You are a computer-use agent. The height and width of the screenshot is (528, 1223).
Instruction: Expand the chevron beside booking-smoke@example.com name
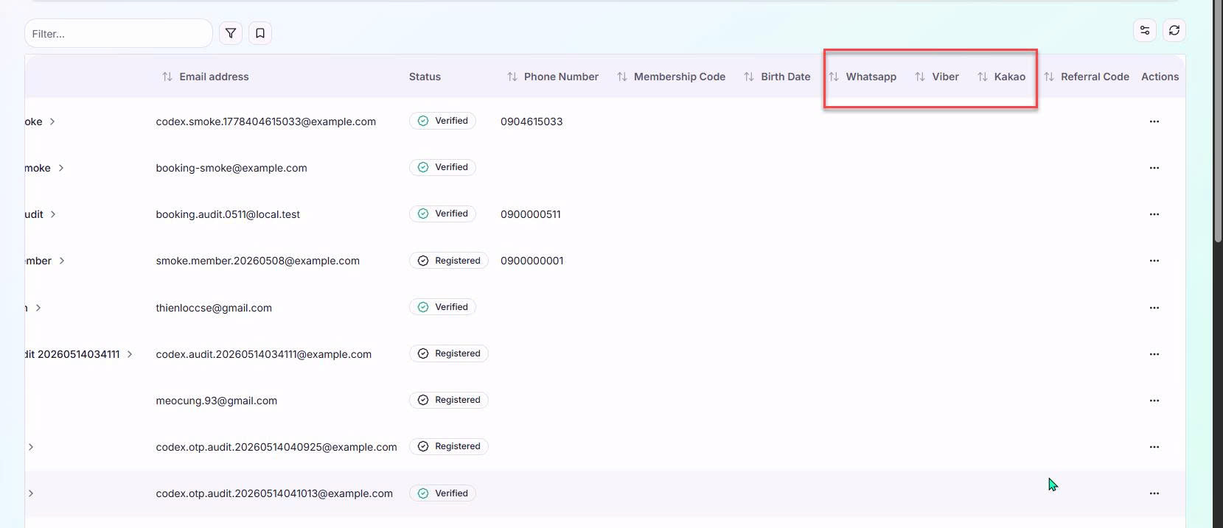point(61,168)
